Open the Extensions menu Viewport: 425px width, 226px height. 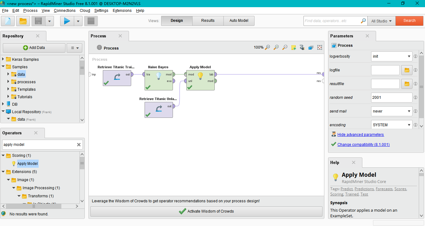pos(122,10)
